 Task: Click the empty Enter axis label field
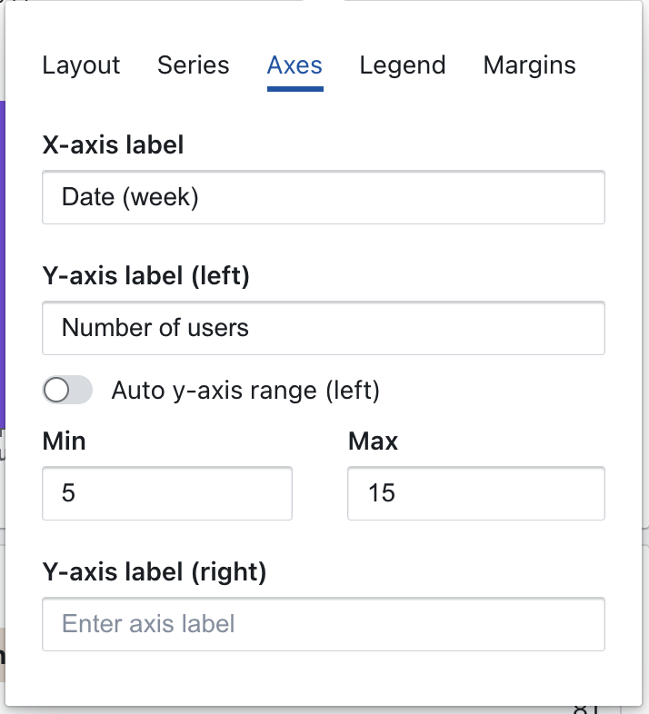pos(324,624)
